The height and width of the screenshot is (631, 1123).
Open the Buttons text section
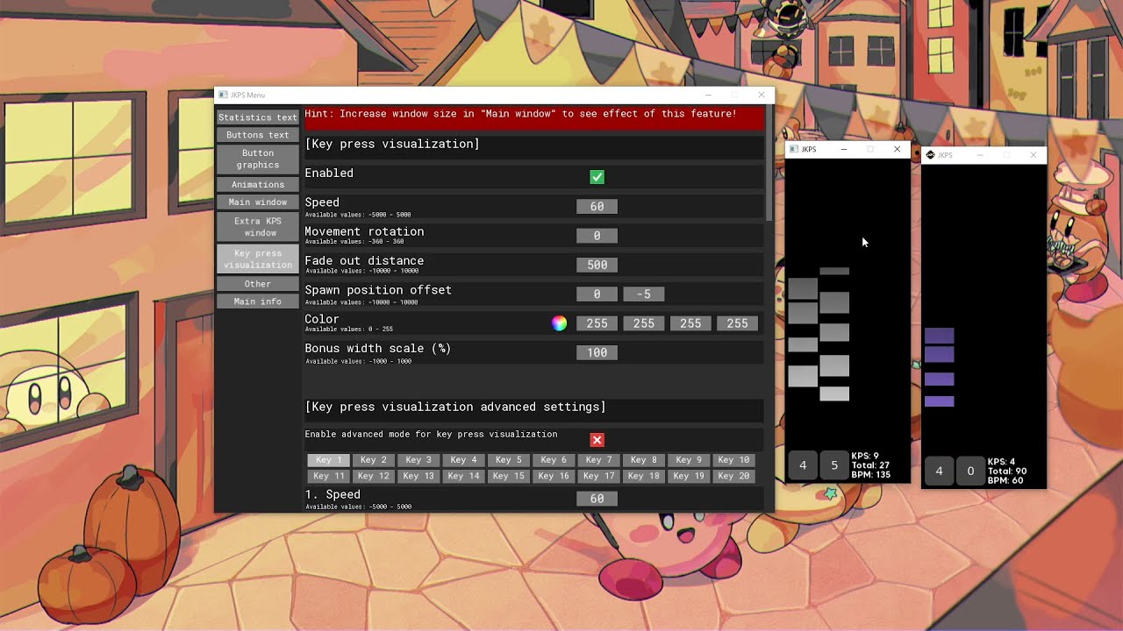pyautogui.click(x=258, y=135)
